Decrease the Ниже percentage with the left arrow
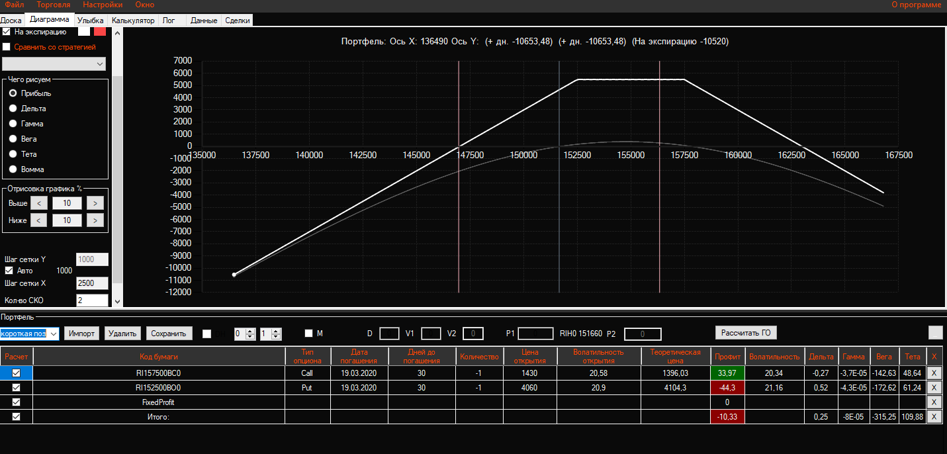This screenshot has height=454, width=947. (39, 220)
